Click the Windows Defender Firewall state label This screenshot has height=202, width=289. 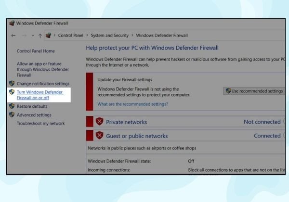[119, 161]
